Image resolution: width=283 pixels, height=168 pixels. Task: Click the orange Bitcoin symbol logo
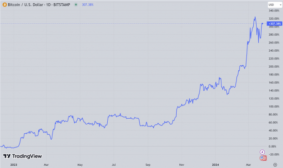[5, 5]
